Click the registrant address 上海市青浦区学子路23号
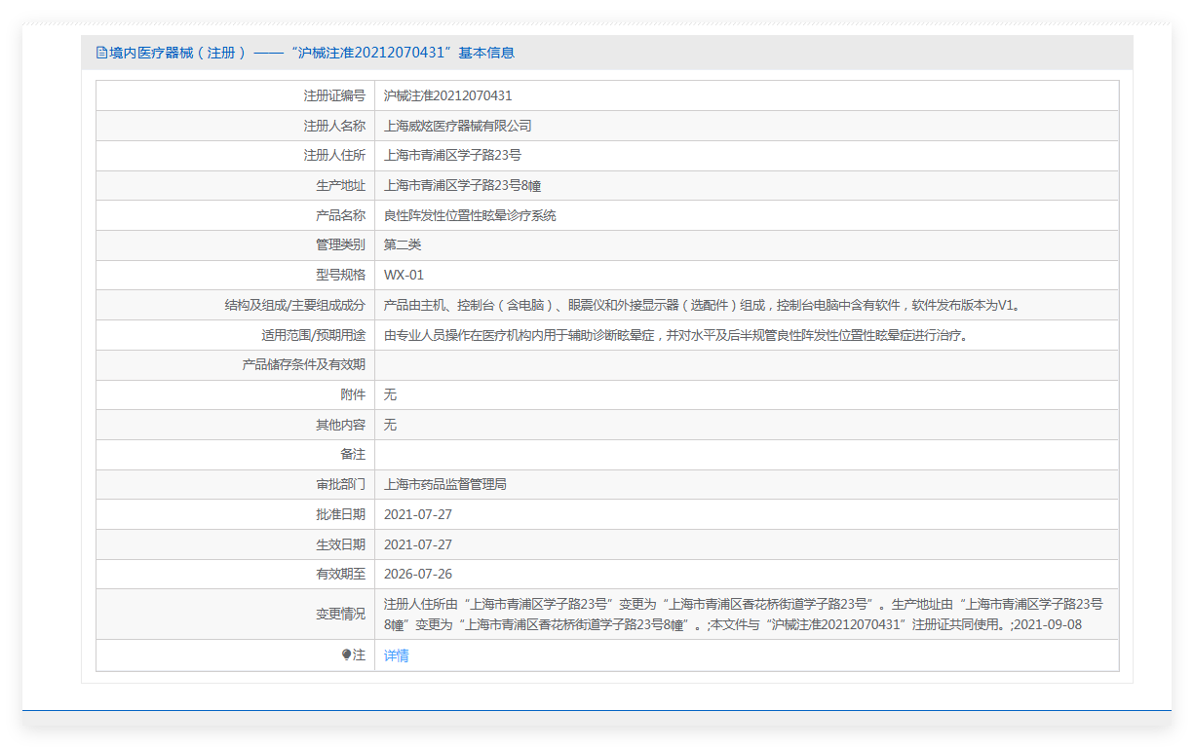Viewport: 1194px width, 748px height. 452,155
